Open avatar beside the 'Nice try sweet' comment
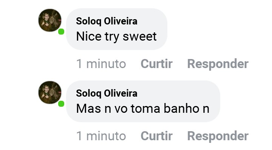The image size is (272, 150). point(50,20)
